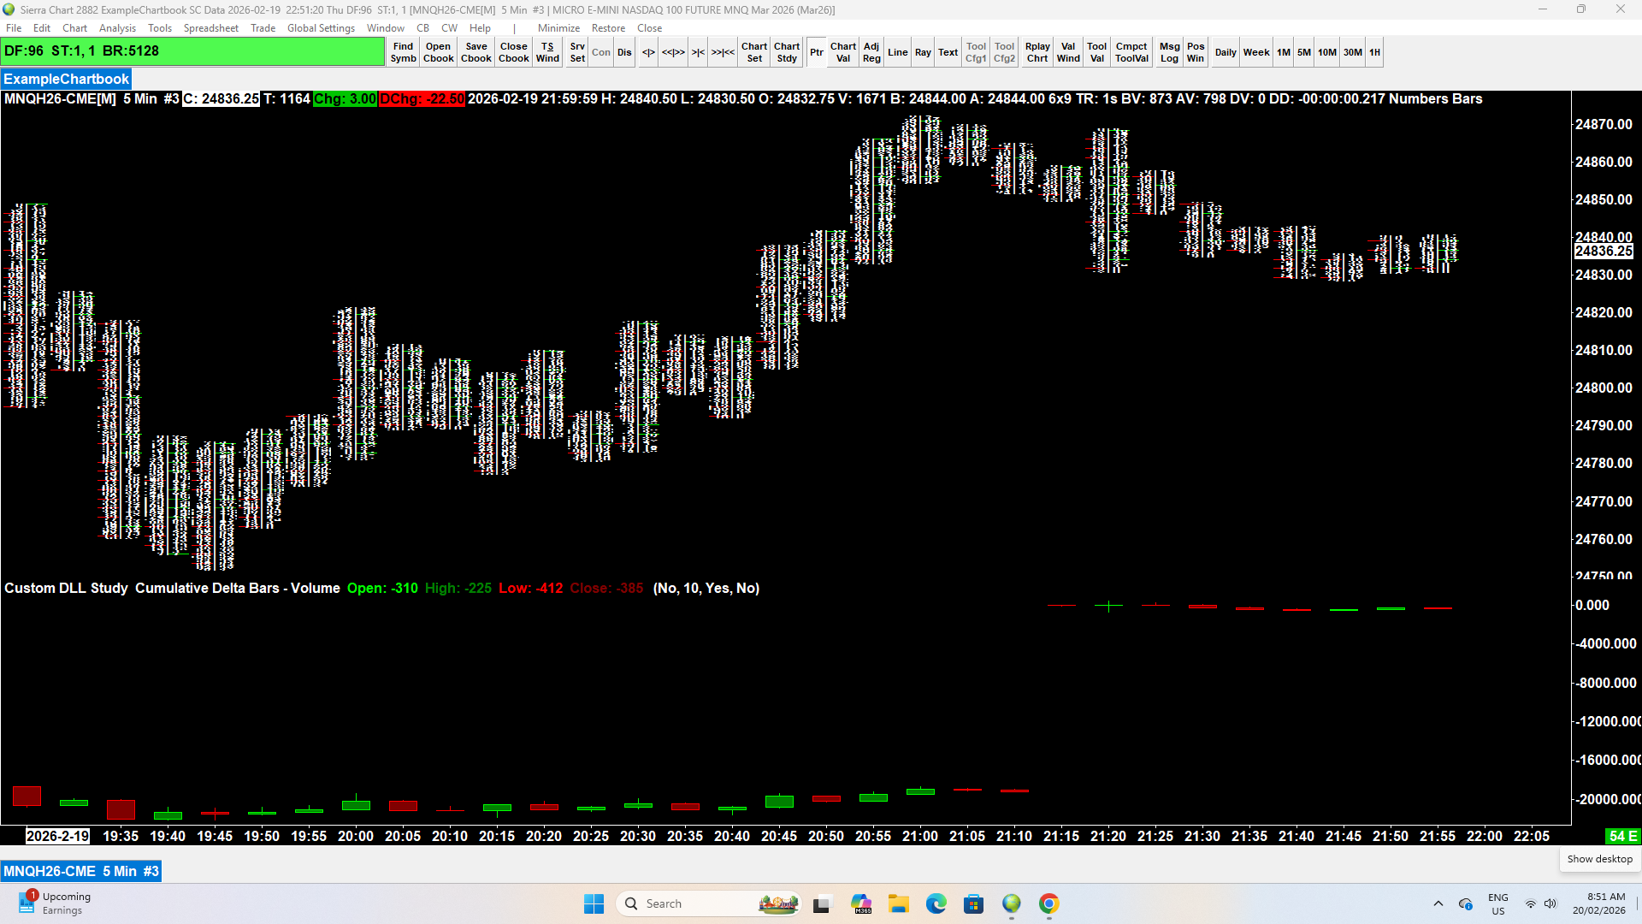Open Replay Chart with Rplay Chrt button
The width and height of the screenshot is (1642, 924).
coord(1037,52)
